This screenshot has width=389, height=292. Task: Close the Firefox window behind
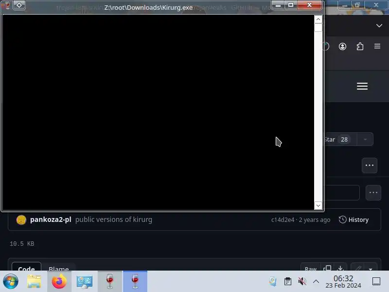click(x=376, y=5)
